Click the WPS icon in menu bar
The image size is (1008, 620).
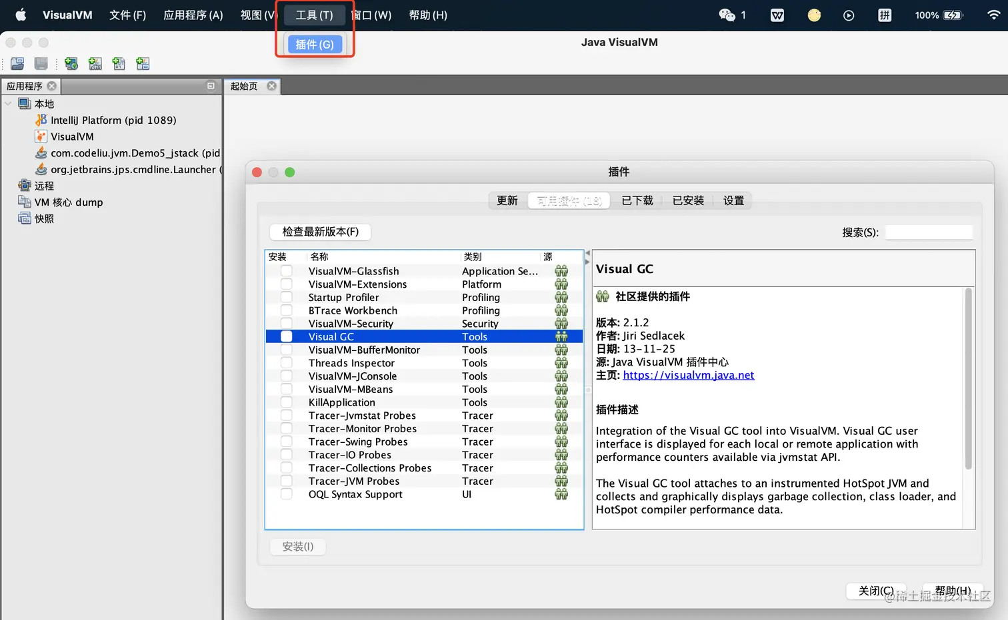(x=777, y=15)
